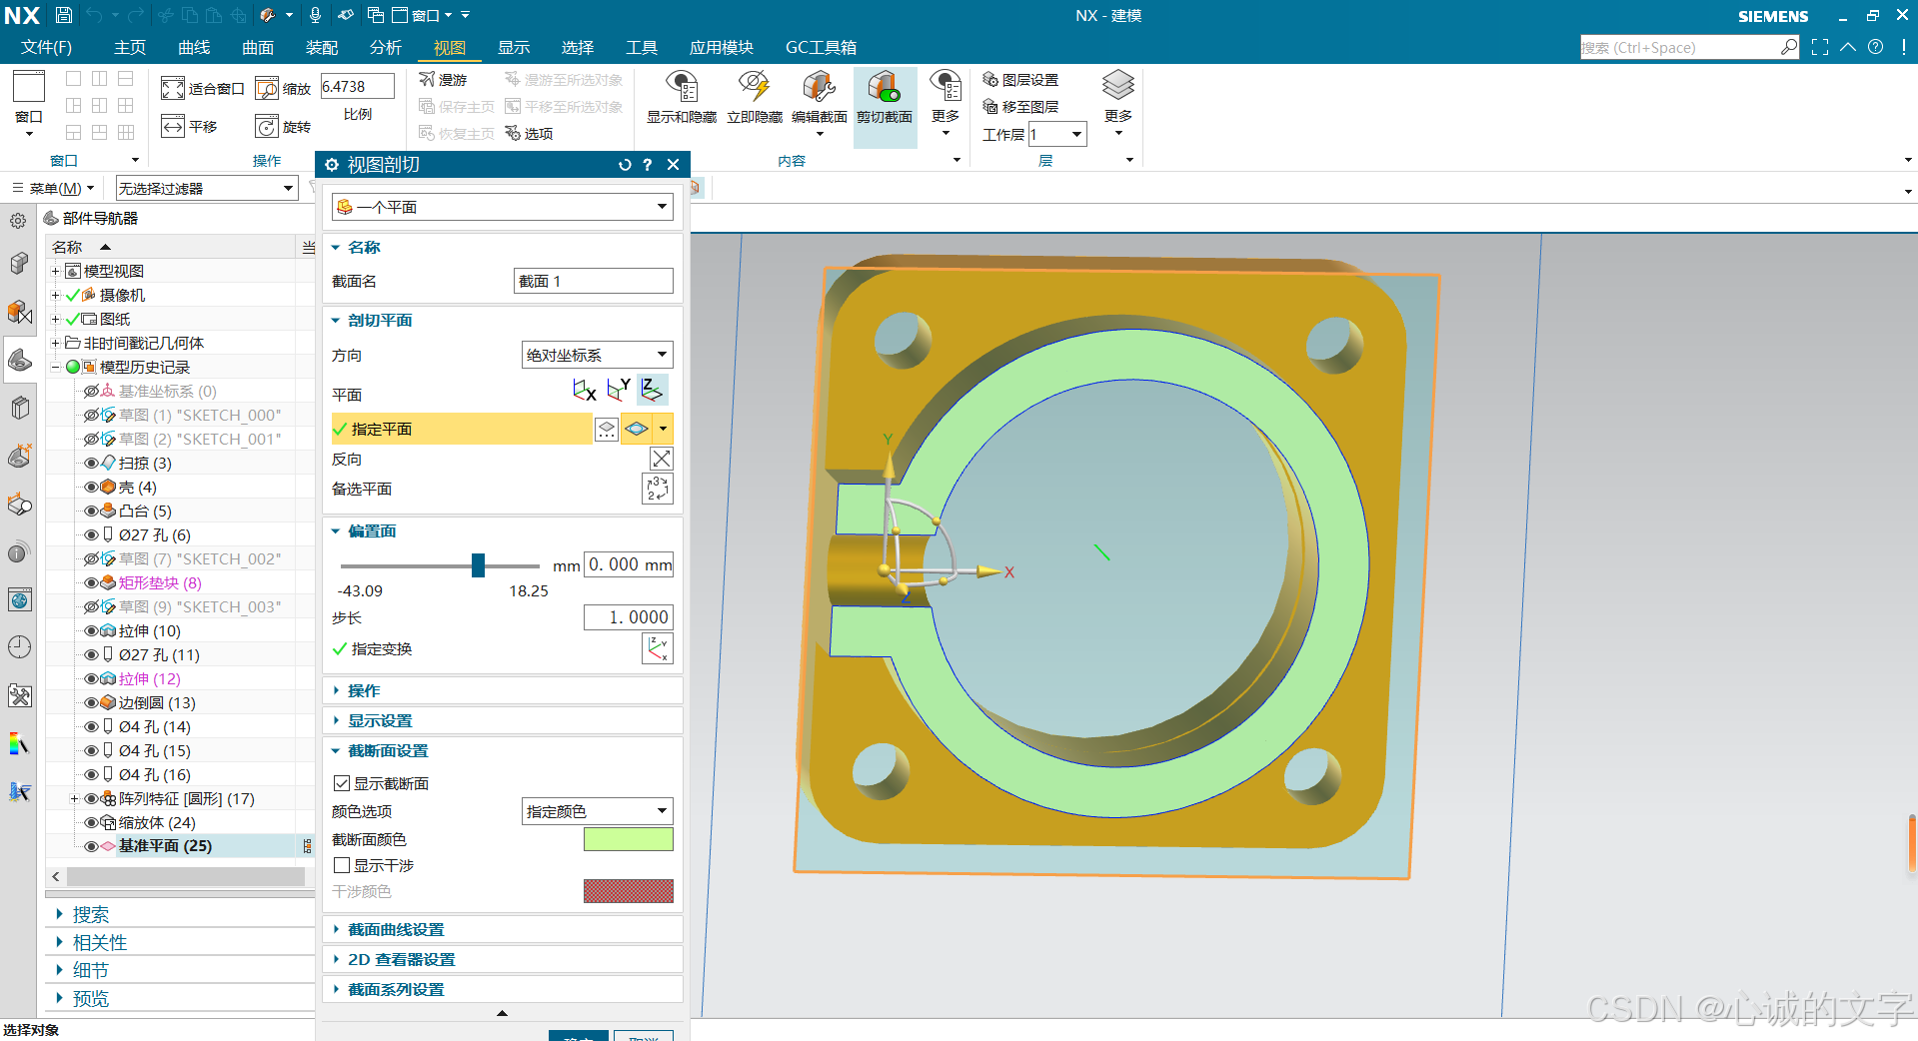Click the 反向 reverse direction icon
Image resolution: width=1918 pixels, height=1041 pixels.
tap(661, 459)
